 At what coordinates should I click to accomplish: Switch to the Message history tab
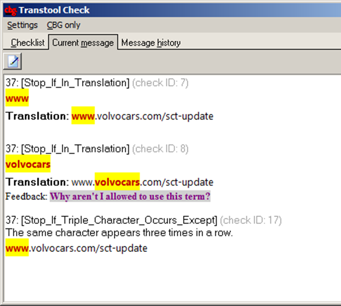click(x=151, y=43)
